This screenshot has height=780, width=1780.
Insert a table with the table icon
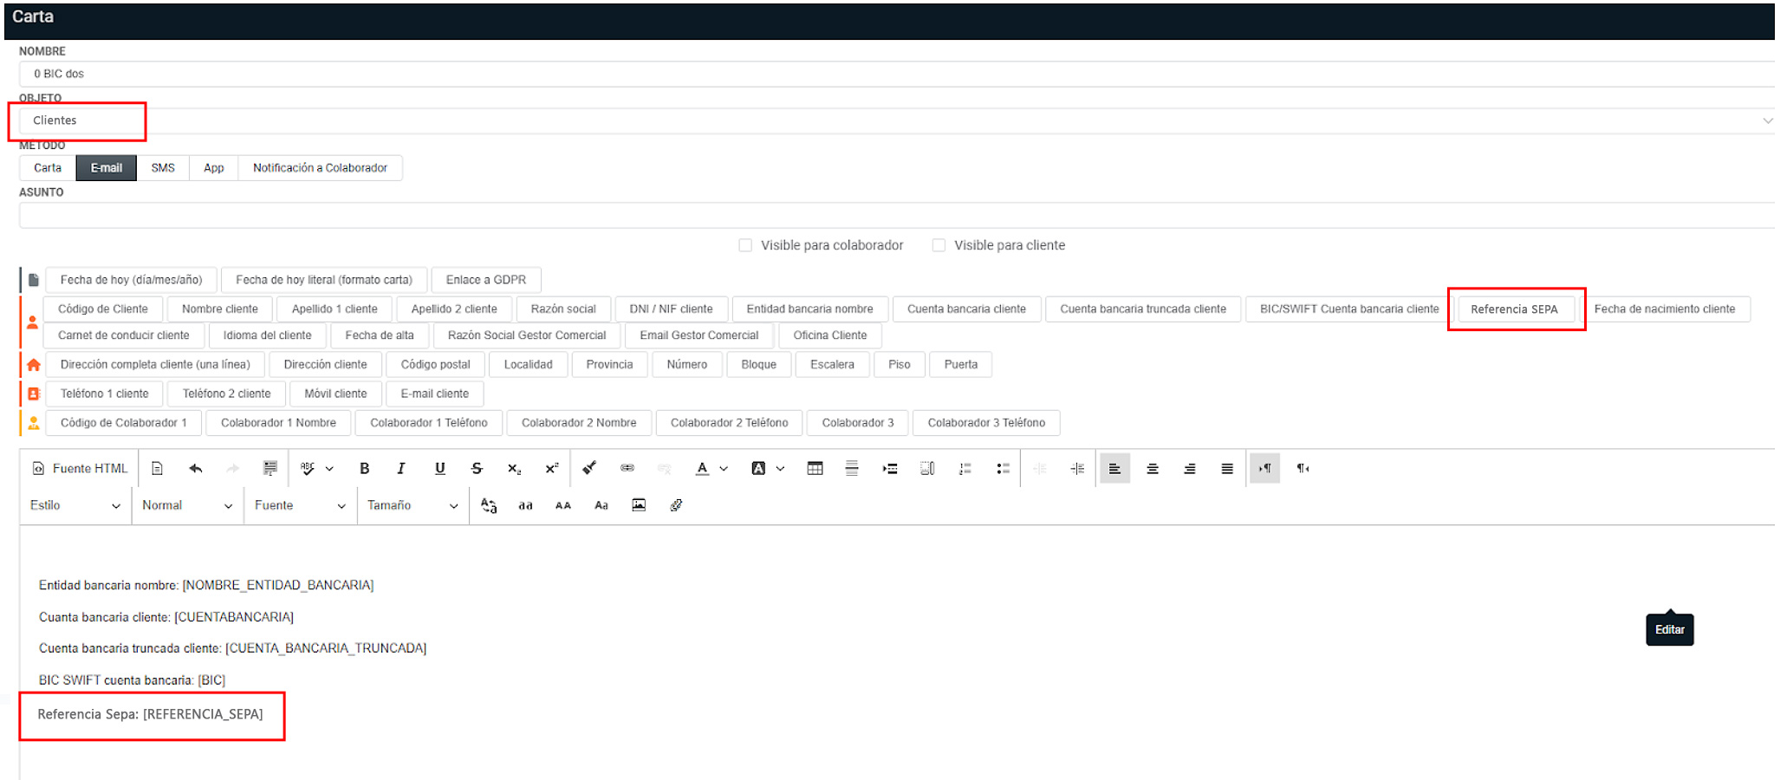pos(815,469)
